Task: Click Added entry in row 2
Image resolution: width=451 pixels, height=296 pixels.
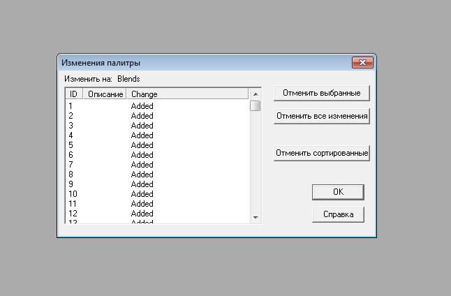Action: pyautogui.click(x=142, y=116)
